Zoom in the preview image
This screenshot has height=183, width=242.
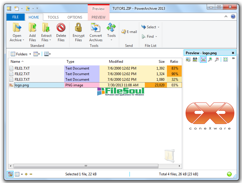[210, 59]
